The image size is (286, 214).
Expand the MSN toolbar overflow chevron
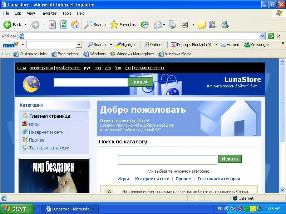tap(283, 43)
